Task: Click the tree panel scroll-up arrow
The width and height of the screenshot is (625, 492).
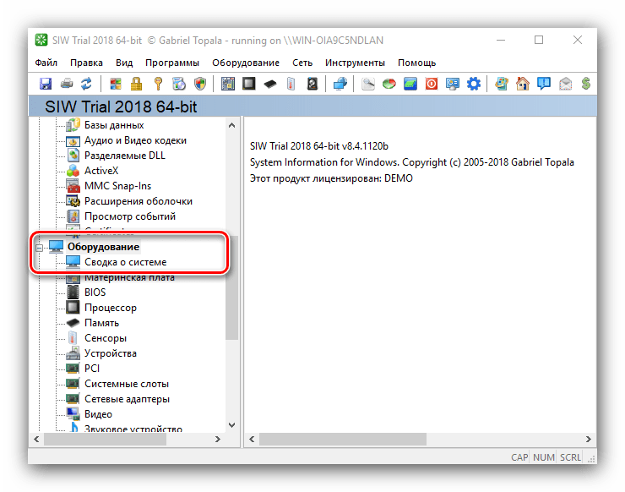Action: 231,125
